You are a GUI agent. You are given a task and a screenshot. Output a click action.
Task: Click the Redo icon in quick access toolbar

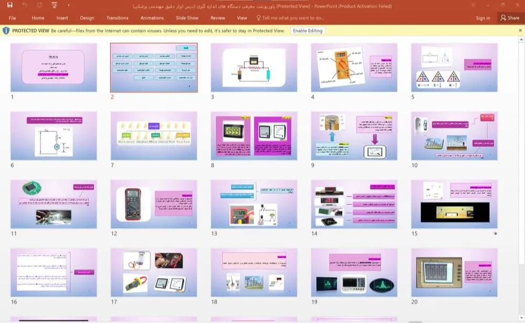click(39, 5)
